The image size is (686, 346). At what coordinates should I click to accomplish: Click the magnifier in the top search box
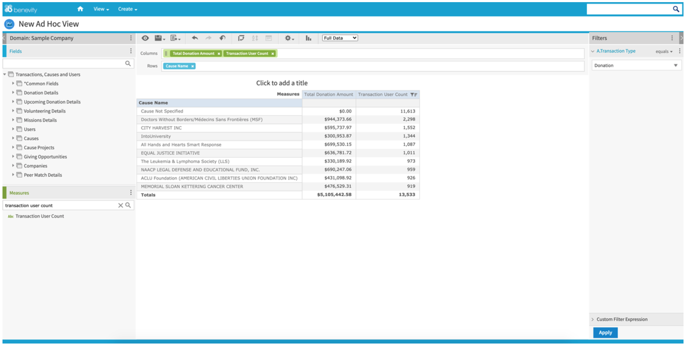pyautogui.click(x=676, y=9)
